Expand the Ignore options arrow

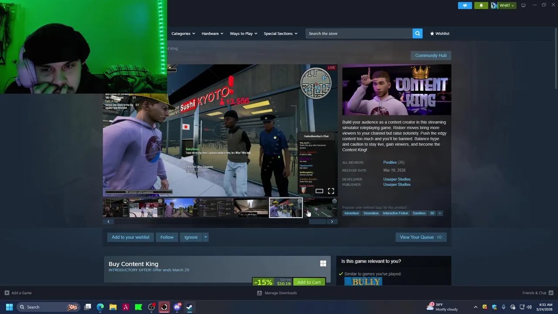(205, 237)
